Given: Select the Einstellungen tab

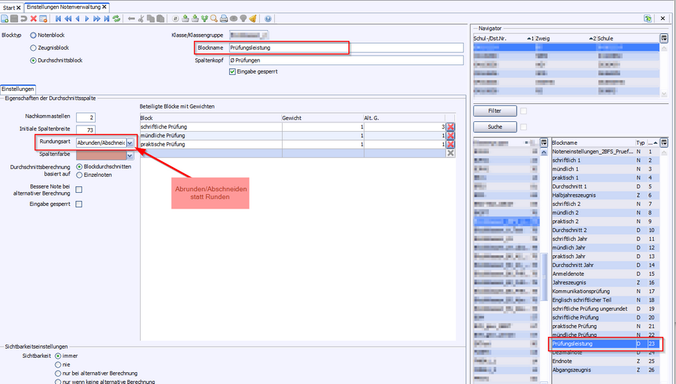Looking at the screenshot, I should pos(18,89).
